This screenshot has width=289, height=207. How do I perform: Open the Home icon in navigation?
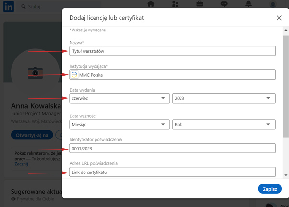coord(151,4)
